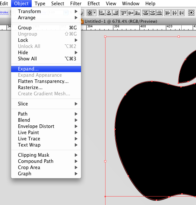This screenshot has width=196, height=205.
Task: Click Vertical Align Top icon
Action: [x=124, y=13]
